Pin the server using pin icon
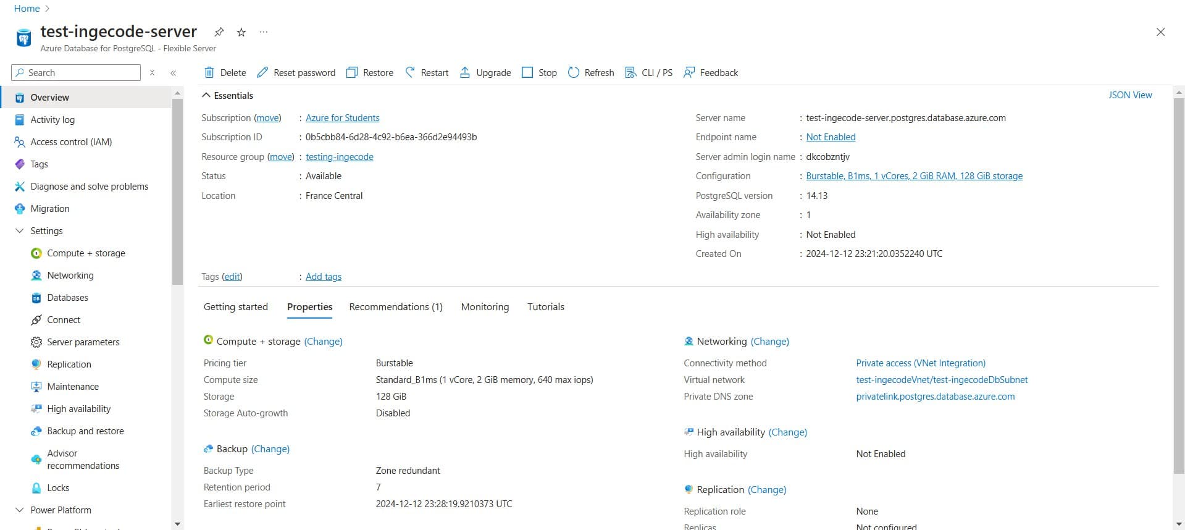1185x530 pixels. pos(219,32)
